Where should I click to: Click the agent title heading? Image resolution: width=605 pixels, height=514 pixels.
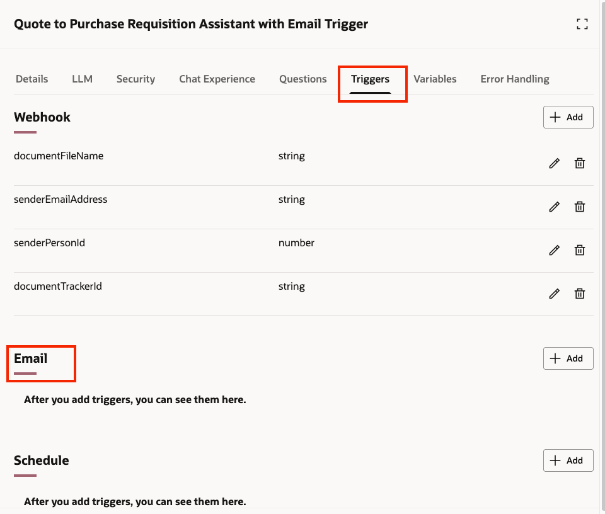(x=191, y=24)
